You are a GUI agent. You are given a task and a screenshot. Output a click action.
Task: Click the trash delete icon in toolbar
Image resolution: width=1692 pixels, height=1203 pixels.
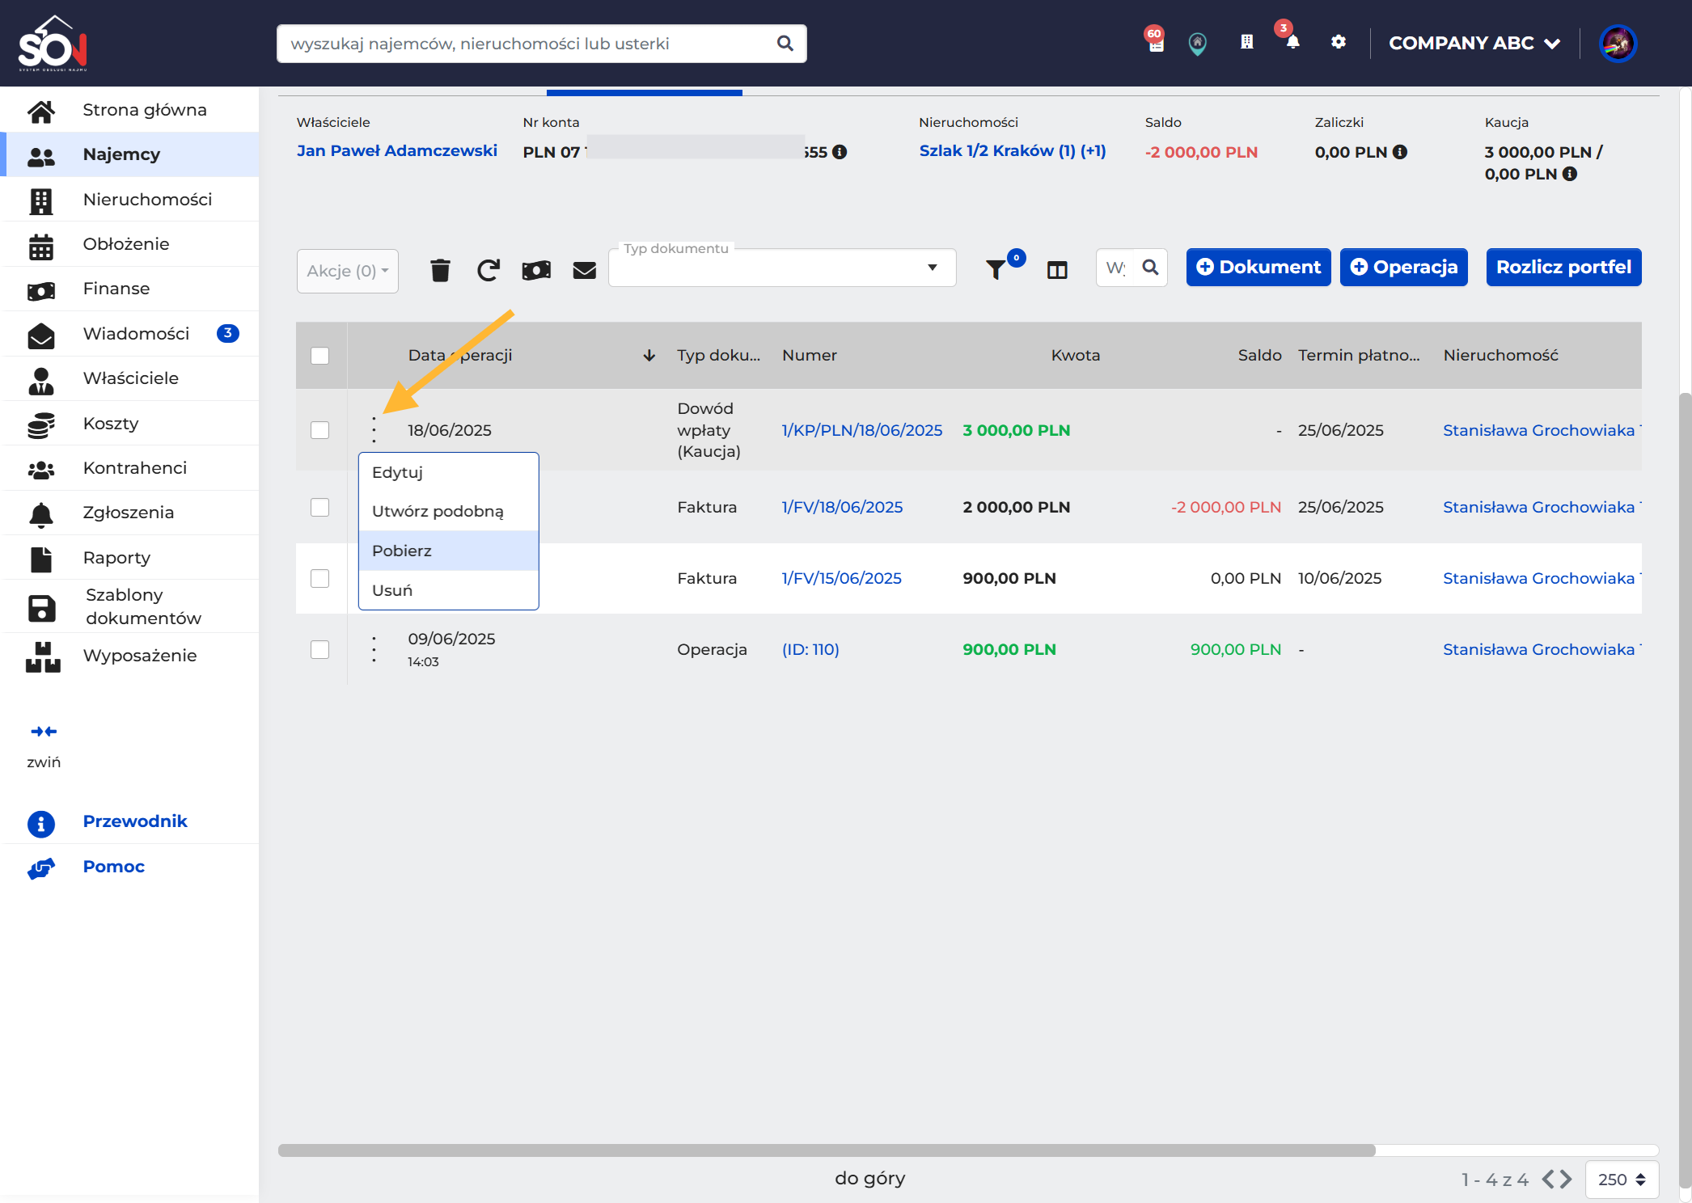click(x=440, y=270)
